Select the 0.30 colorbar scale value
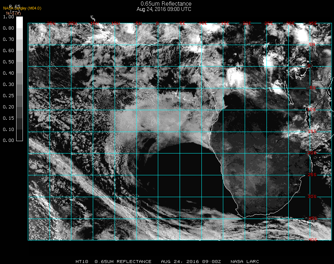Viewport: 334px width, 264px height. pos(8,84)
